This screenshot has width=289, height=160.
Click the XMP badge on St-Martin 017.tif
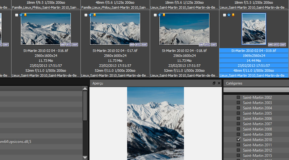[x=132, y=45]
